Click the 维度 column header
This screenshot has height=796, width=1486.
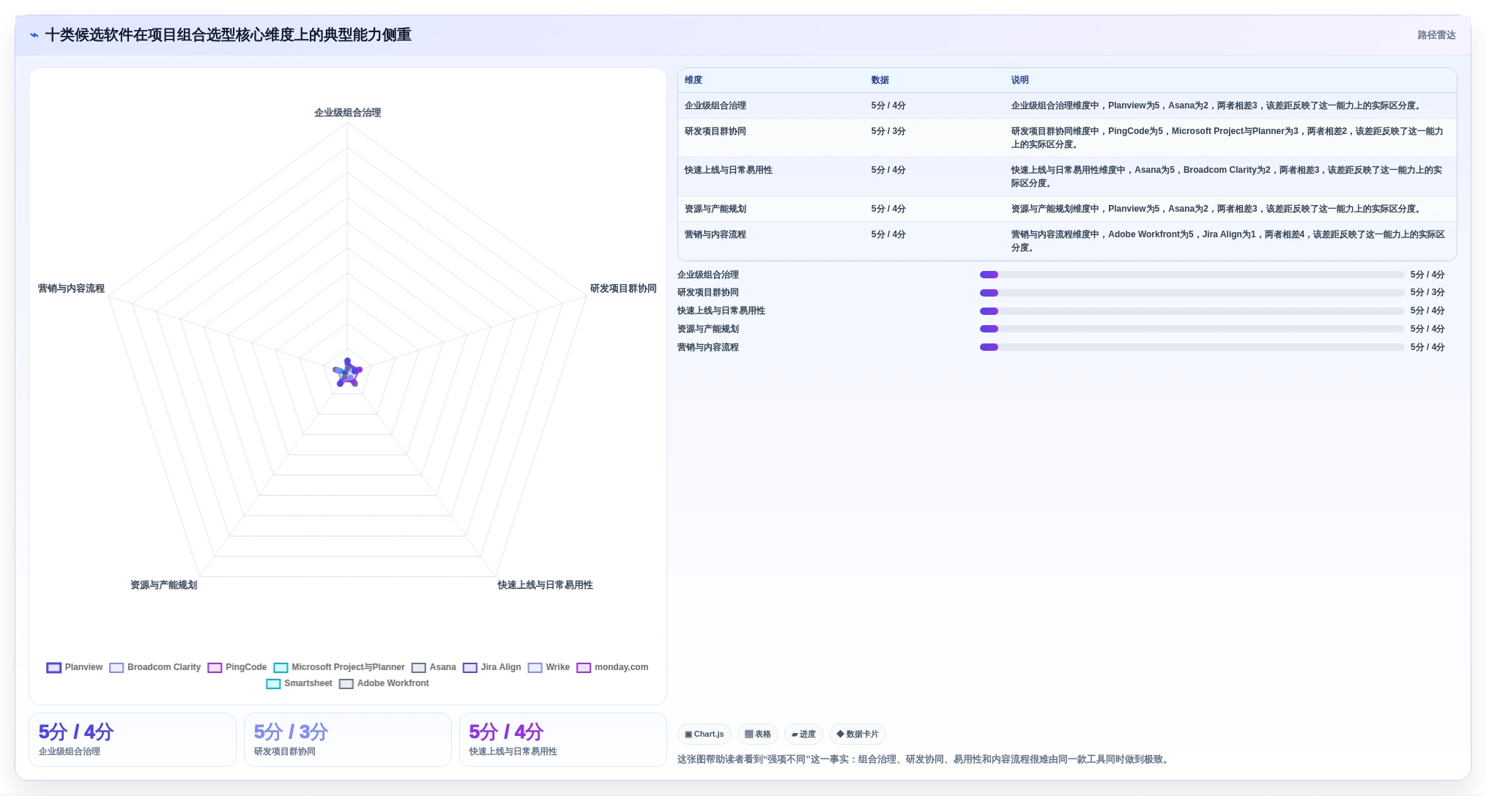pos(694,80)
